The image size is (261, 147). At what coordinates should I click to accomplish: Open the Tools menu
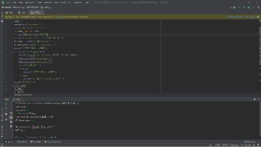pos(63,2)
